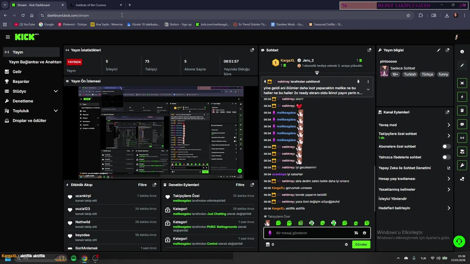This screenshot has height=264, width=470.
Task: Click the Kick logo
Action: 26,37
